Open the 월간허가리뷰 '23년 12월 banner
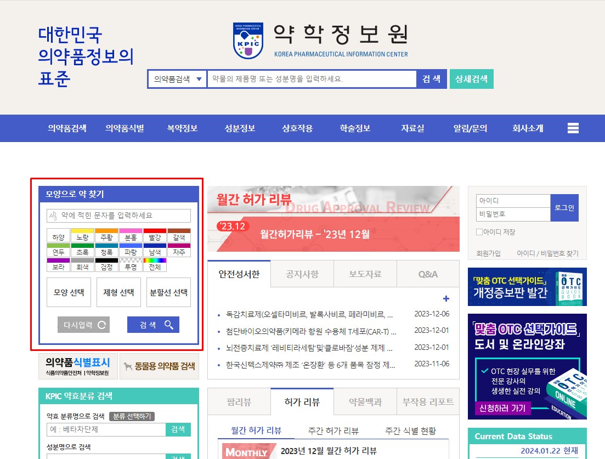Viewport: 605px width, 459px height. pyautogui.click(x=333, y=219)
